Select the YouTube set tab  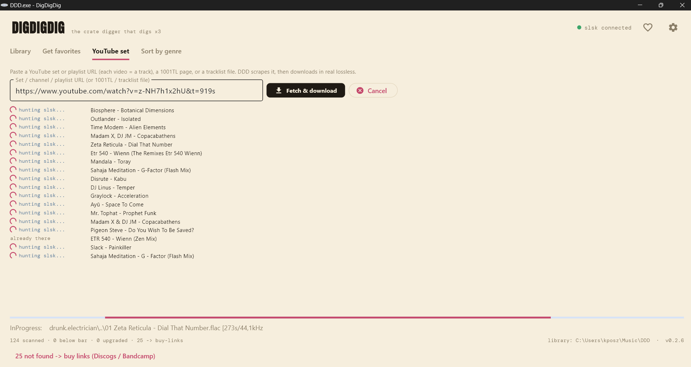tap(111, 51)
